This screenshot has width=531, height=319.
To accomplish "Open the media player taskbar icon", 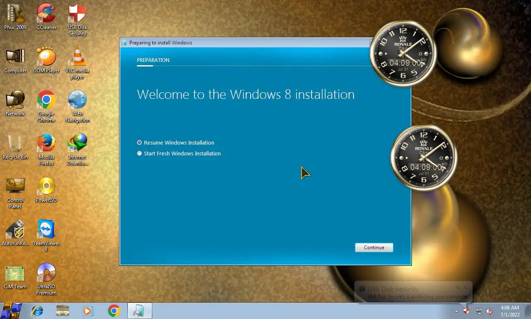I will tap(88, 311).
